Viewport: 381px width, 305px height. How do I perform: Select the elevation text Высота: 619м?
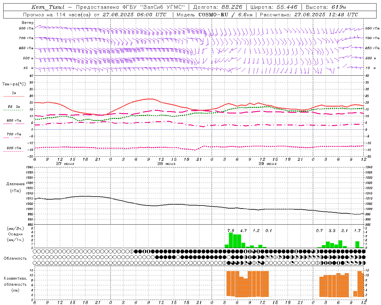(326, 7)
